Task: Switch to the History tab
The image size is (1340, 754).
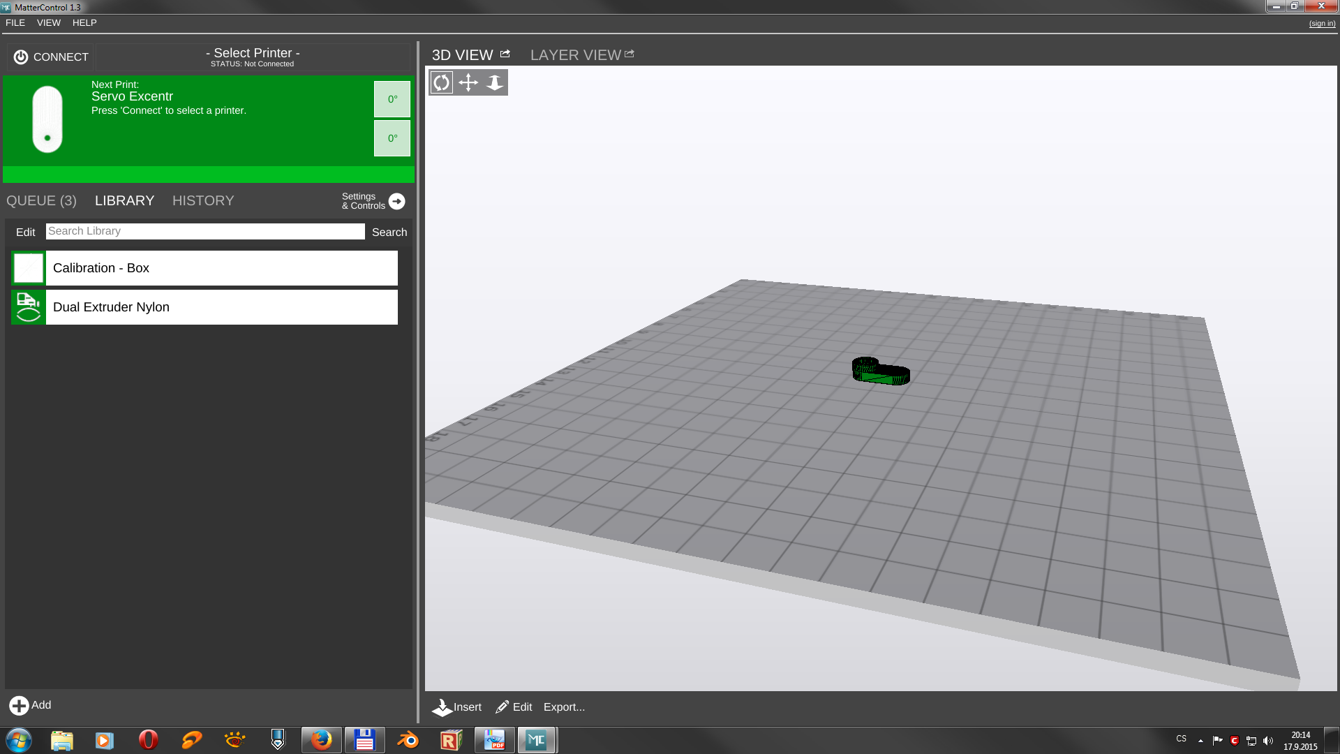Action: click(203, 201)
